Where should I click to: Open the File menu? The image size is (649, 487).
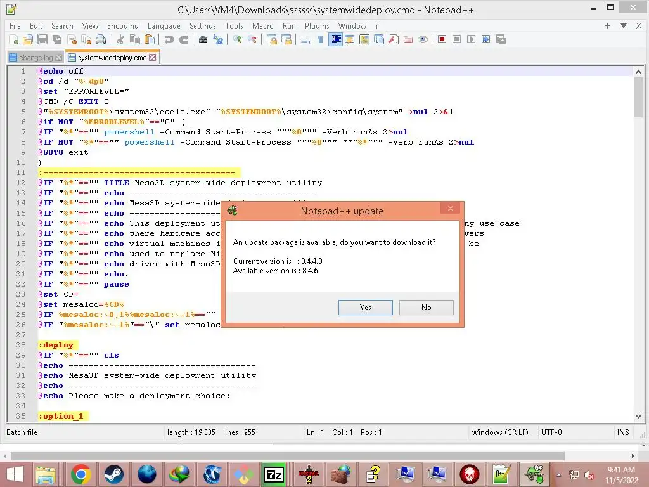pos(15,25)
